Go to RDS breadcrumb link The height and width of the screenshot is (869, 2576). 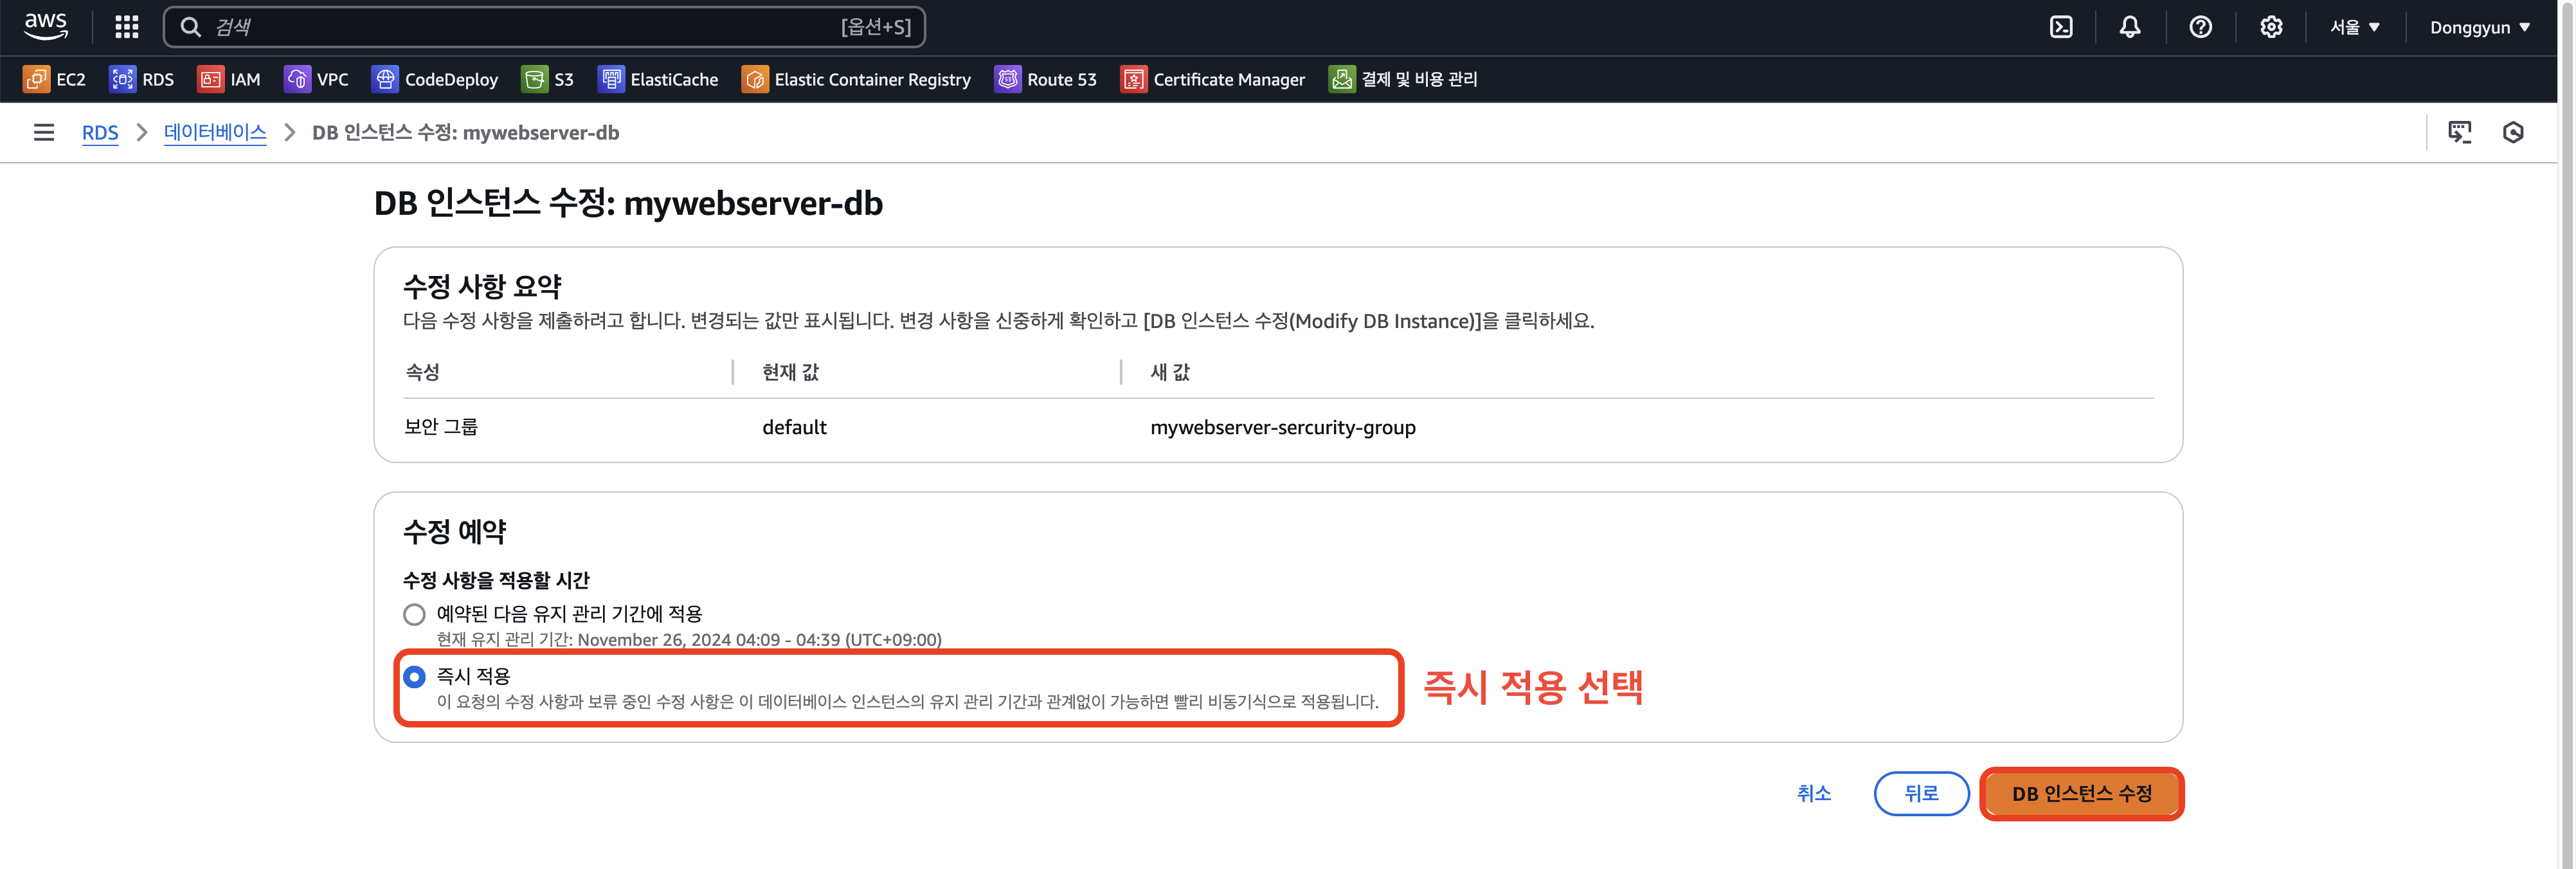100,132
